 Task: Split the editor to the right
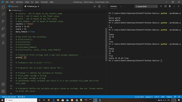(99, 6)
